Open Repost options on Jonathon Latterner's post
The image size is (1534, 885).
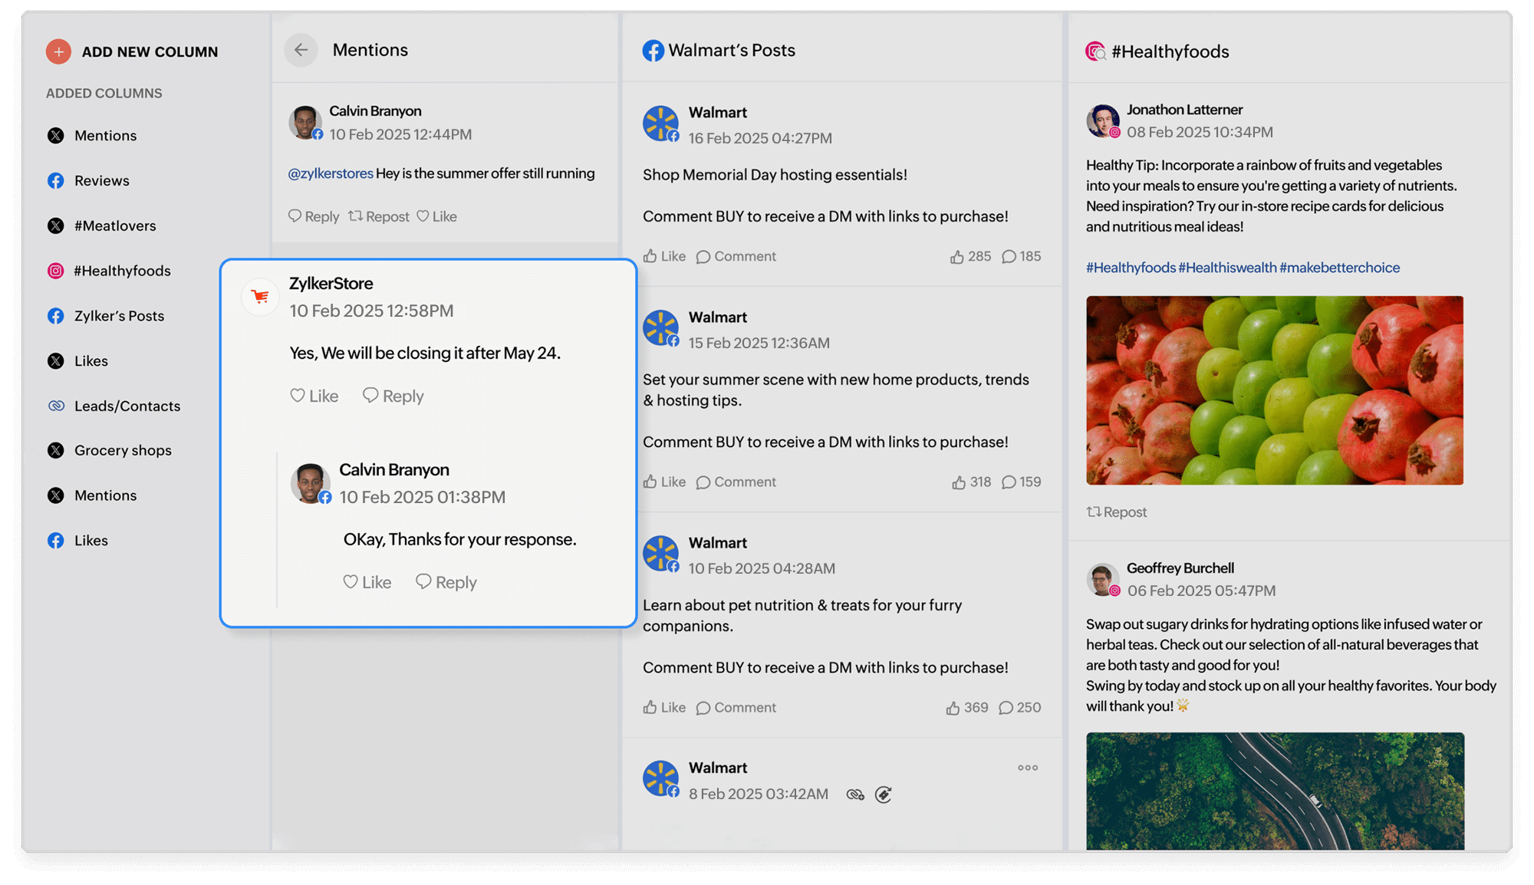pos(1116,512)
